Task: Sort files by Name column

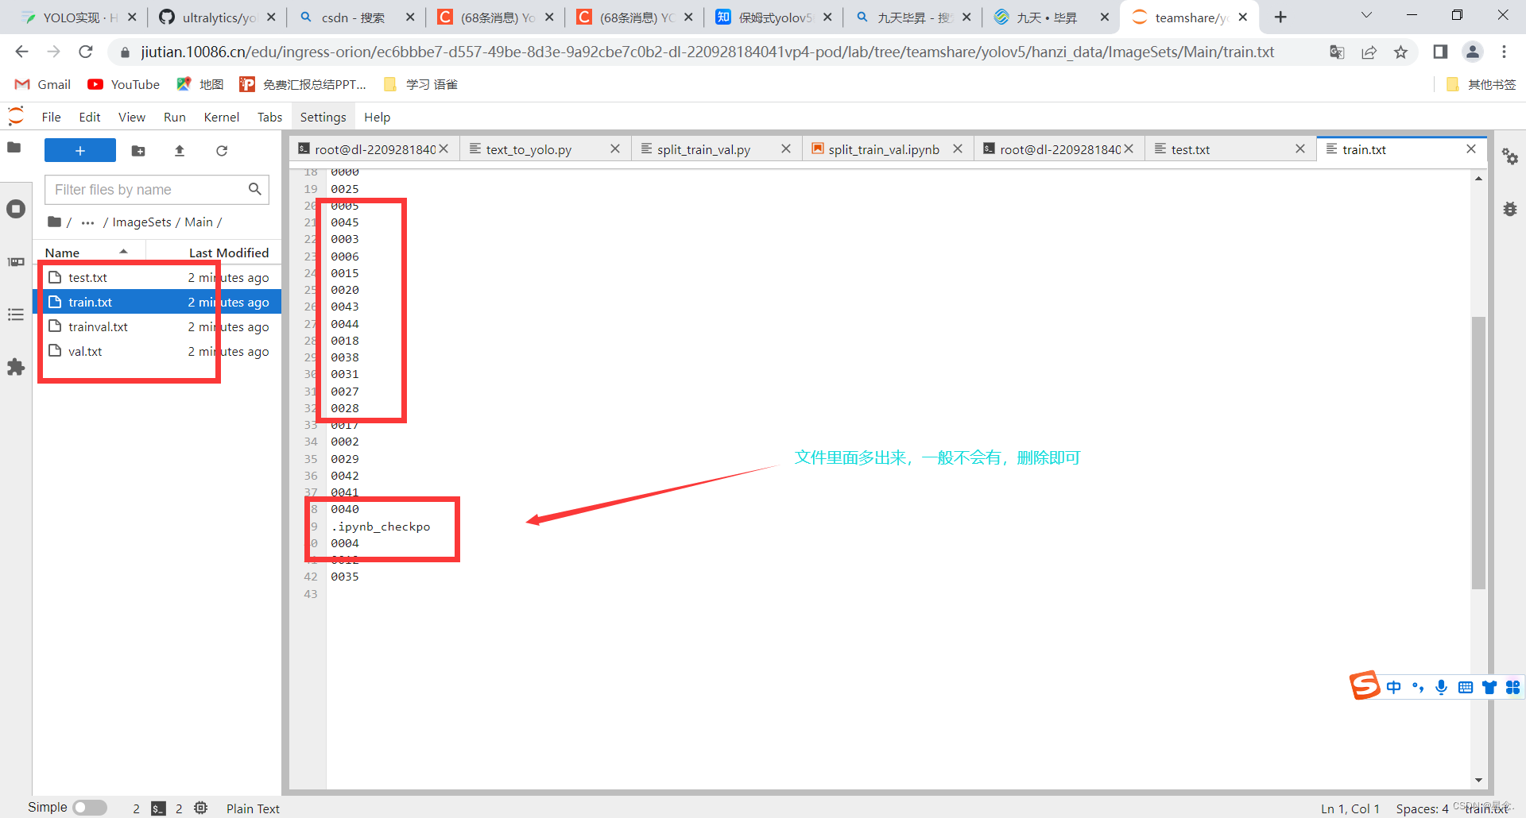Action: coord(87,252)
